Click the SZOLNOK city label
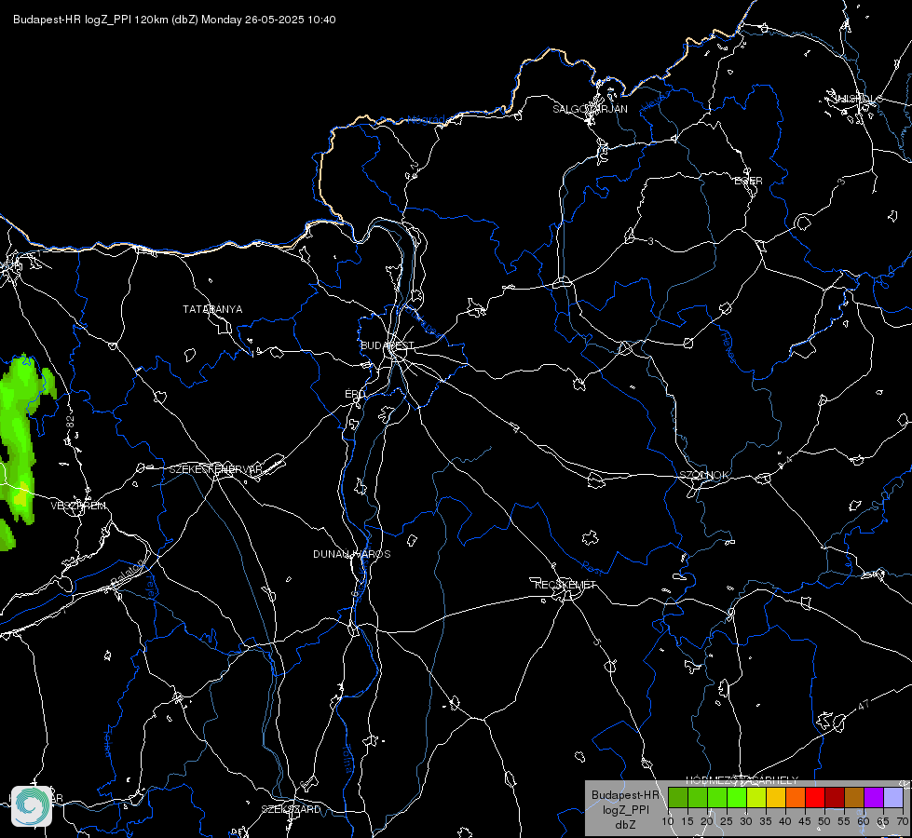The image size is (912, 838). tap(703, 475)
